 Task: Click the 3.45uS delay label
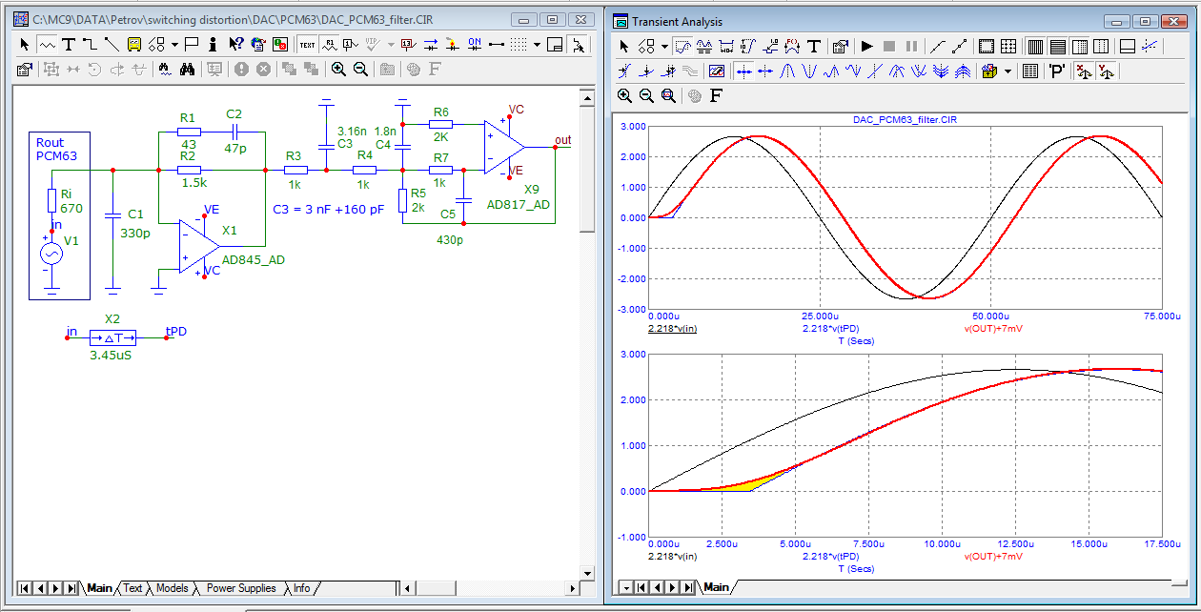[110, 355]
